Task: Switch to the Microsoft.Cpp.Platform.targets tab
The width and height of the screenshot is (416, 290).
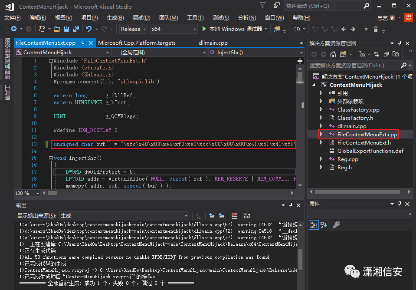Action: tap(137, 43)
